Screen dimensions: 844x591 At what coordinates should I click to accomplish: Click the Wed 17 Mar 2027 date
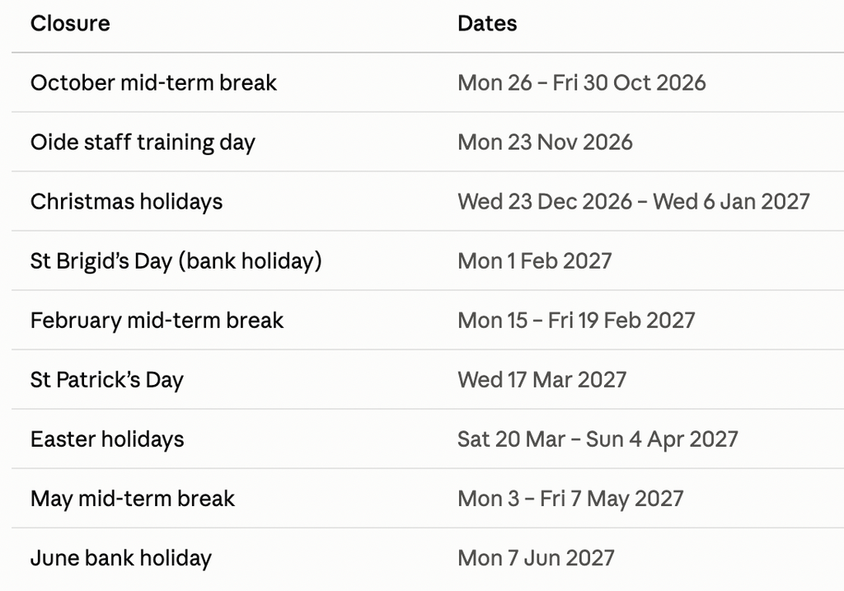(x=542, y=380)
